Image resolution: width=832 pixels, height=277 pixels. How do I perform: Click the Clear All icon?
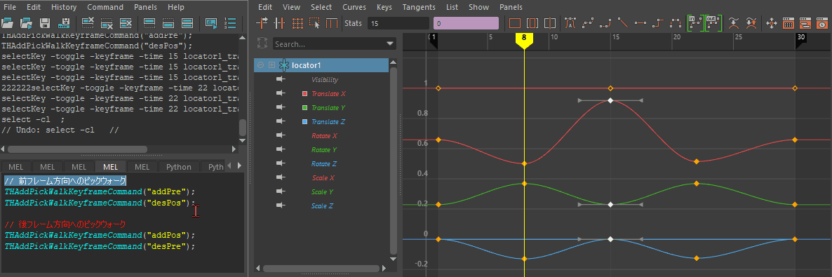[x=126, y=23]
